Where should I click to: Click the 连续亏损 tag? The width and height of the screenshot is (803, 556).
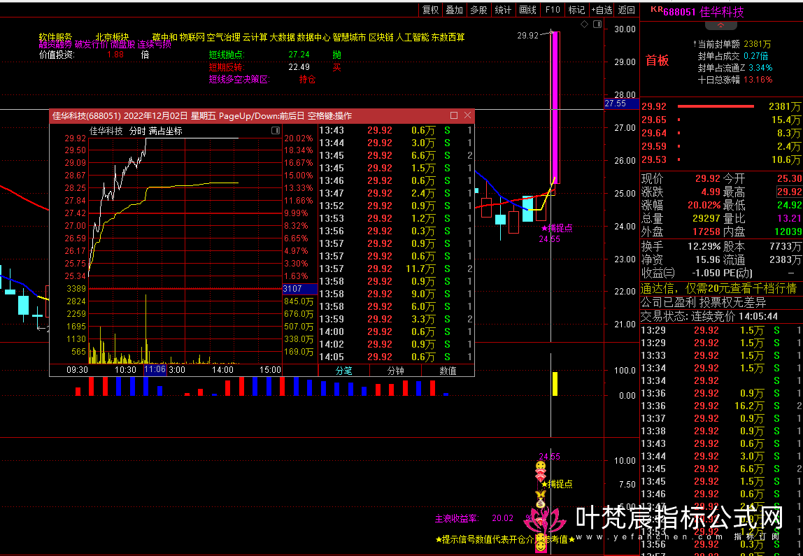tap(154, 45)
